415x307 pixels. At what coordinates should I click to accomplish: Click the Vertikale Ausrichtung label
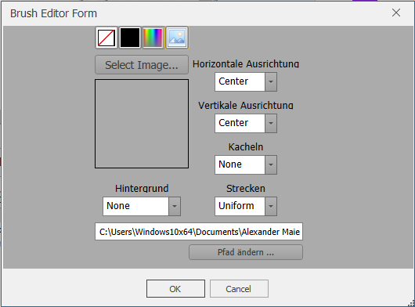[246, 105]
